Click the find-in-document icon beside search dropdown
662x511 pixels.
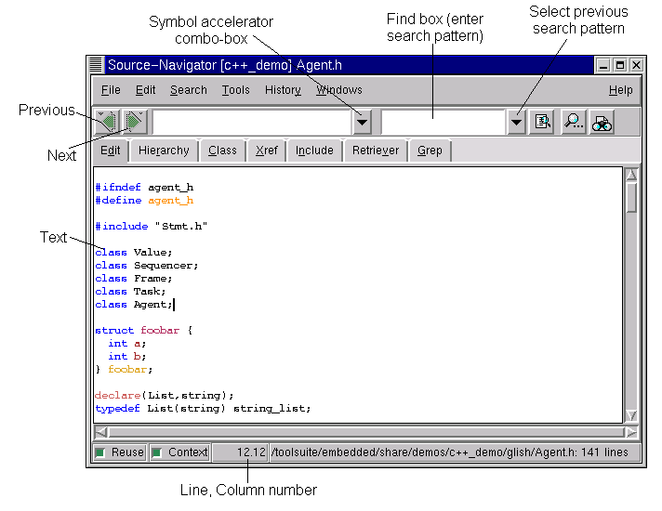(x=542, y=123)
